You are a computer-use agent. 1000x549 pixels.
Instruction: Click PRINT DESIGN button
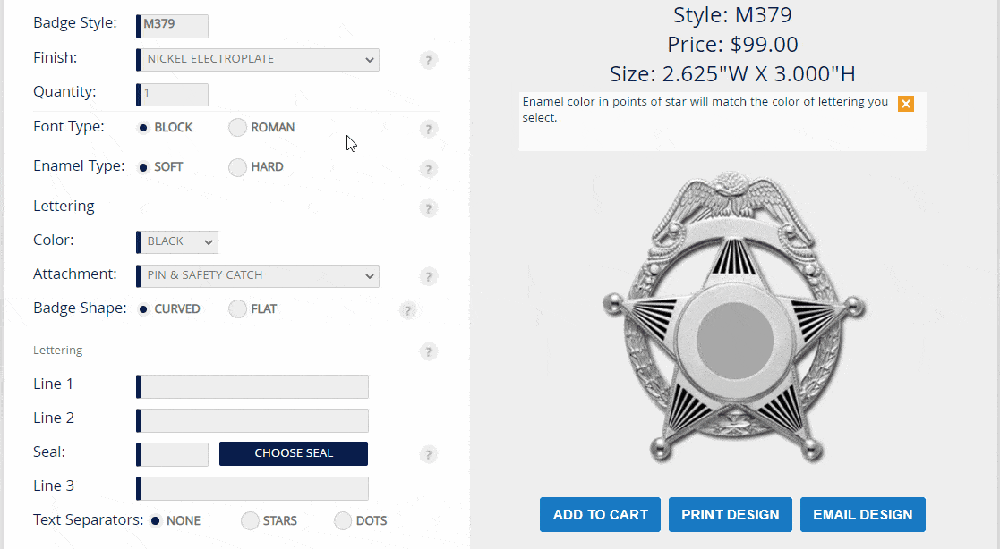[x=731, y=515]
